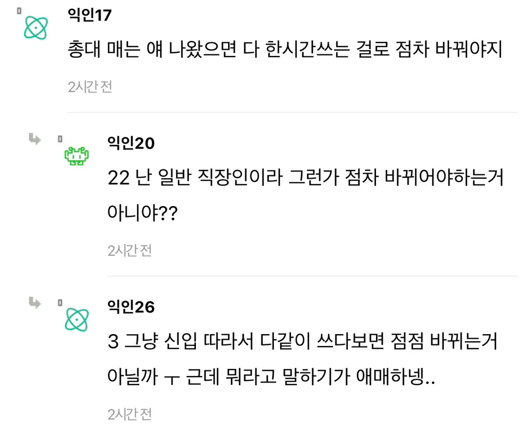Select the comment starting with 총대 매는 얘
This screenshot has width=531, height=431.
point(285,49)
